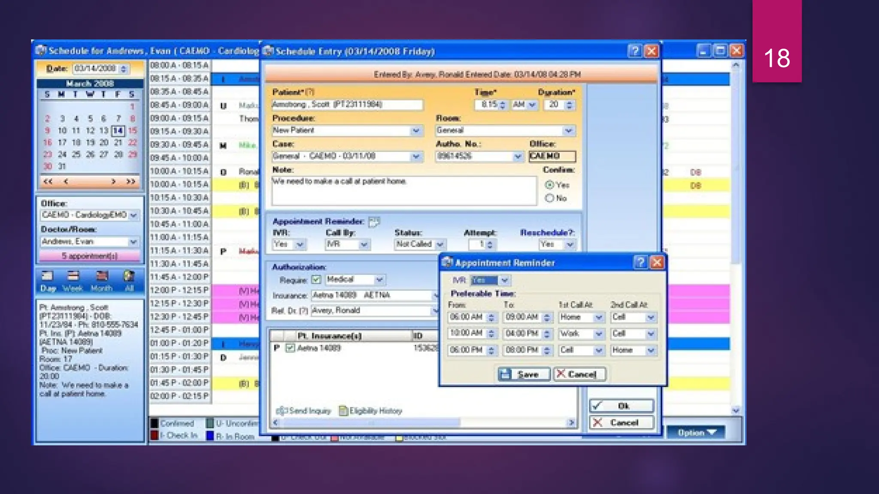
Task: Switch to Day view icon
Action: coord(48,277)
